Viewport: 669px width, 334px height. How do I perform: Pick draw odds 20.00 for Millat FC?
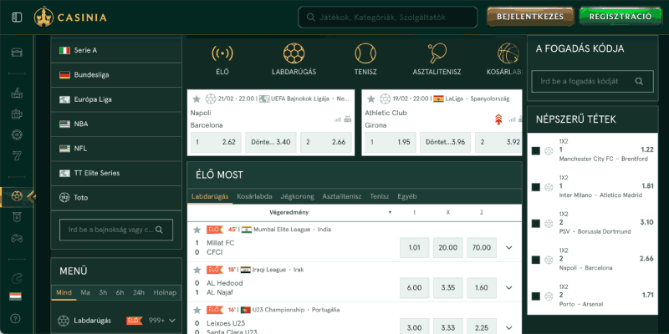pyautogui.click(x=448, y=247)
